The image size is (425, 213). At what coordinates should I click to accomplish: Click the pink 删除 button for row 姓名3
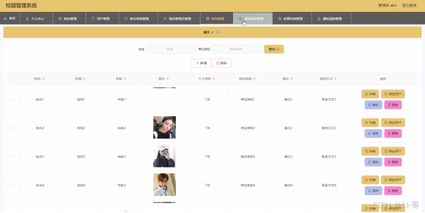tap(393, 162)
